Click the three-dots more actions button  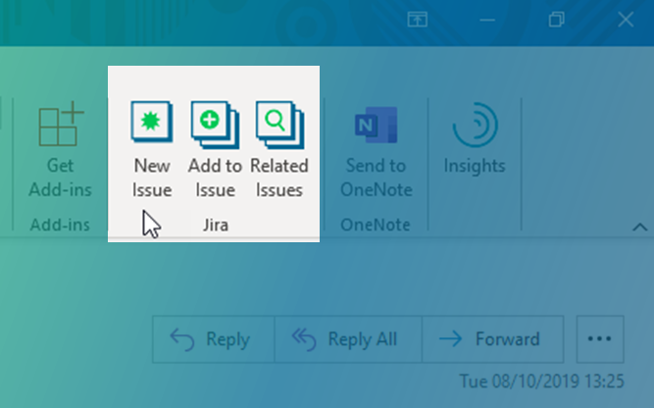599,339
